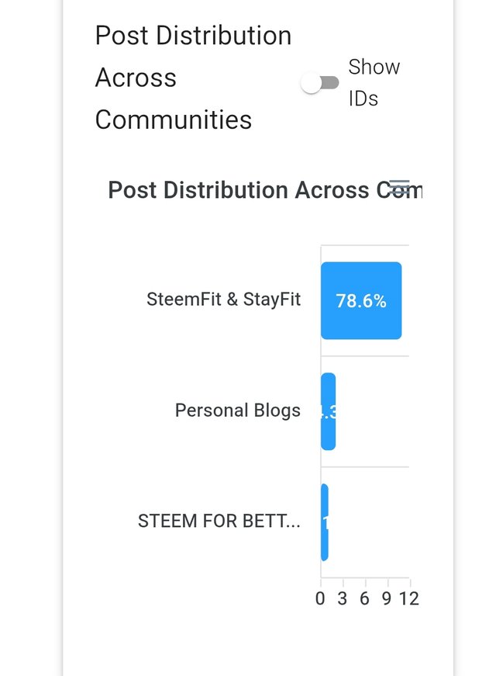This screenshot has height=676, width=496.
Task: Select the Personal Blogs bar
Action: tap(328, 411)
